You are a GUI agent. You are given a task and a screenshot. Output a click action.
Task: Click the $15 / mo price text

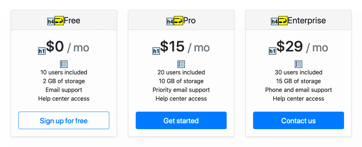[185, 47]
